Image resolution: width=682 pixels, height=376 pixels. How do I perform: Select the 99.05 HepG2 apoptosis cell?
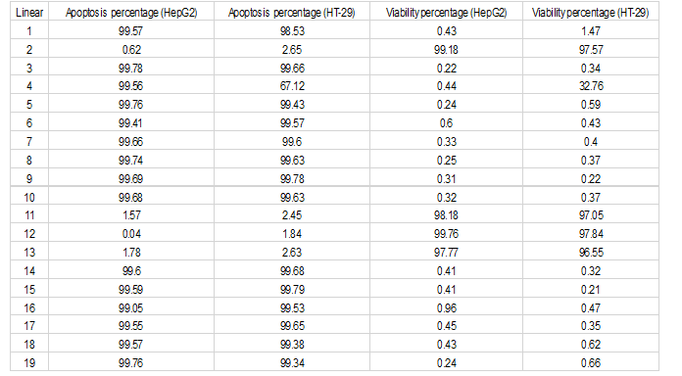click(x=131, y=307)
